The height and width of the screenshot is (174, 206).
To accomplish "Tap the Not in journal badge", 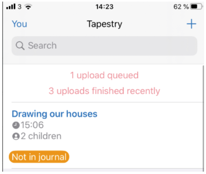I will pos(39,157).
